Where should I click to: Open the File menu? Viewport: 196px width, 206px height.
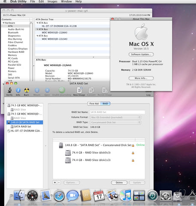(x=33, y=1)
